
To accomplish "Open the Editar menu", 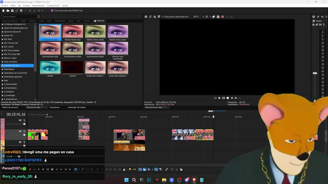I will [13, 6].
